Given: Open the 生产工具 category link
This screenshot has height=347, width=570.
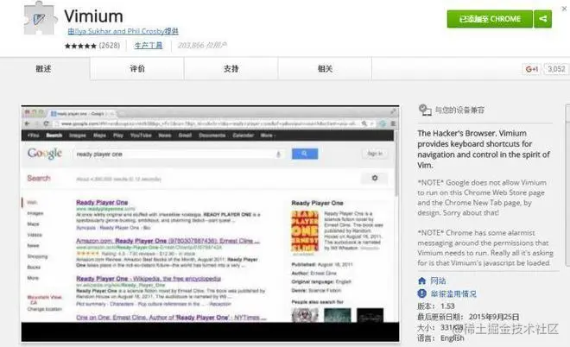Looking at the screenshot, I should [149, 46].
